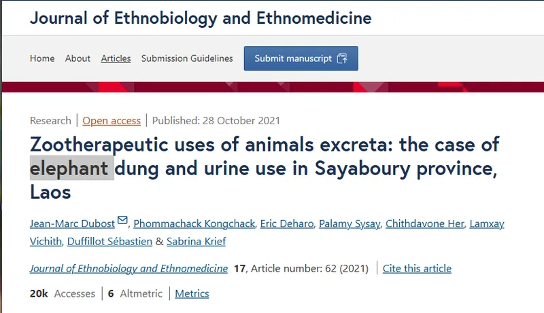
Task: Open author Jean-Marc Dubost's link
Action: [72, 223]
